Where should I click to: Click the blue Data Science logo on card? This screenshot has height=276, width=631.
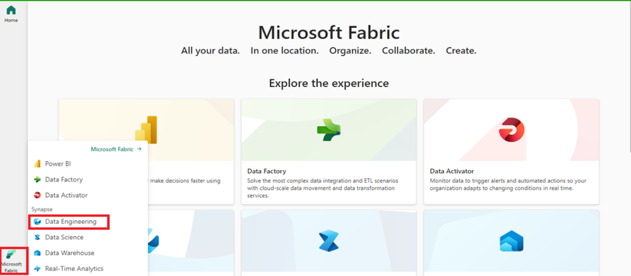pos(329,241)
